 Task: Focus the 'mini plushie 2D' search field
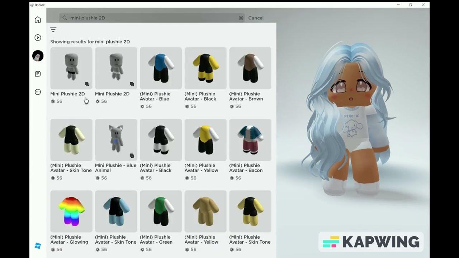(152, 18)
